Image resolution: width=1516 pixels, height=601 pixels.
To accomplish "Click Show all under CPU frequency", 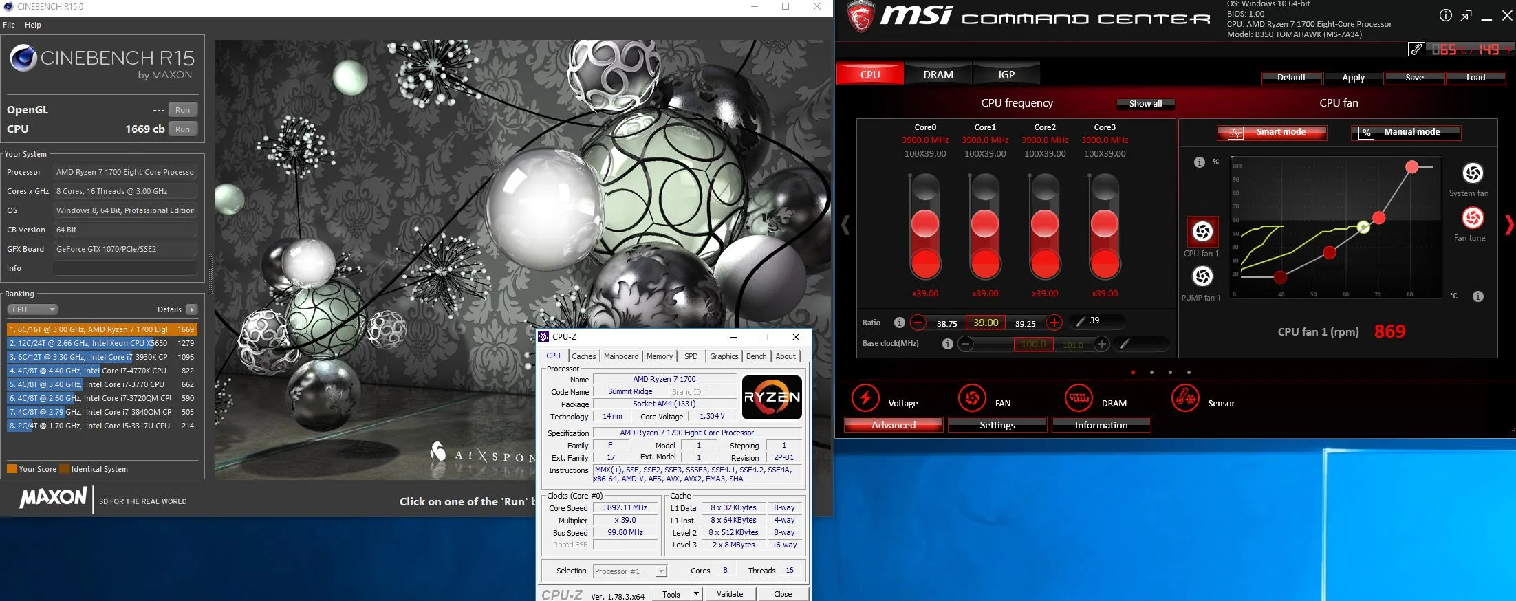I will point(1145,104).
